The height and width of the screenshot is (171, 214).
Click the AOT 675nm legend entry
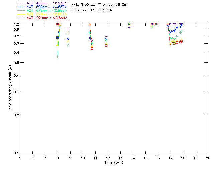click(42, 10)
